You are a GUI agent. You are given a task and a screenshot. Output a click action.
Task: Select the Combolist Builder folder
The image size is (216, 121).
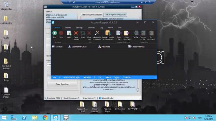6,64
